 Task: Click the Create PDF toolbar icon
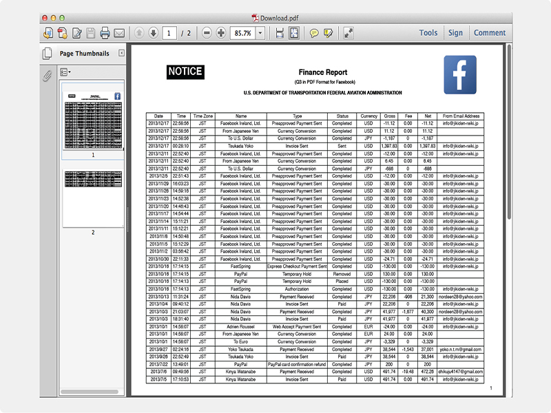48,33
